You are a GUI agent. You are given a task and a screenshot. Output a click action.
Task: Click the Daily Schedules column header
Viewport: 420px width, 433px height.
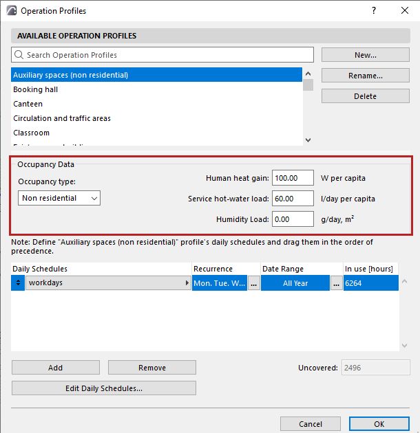click(x=101, y=269)
